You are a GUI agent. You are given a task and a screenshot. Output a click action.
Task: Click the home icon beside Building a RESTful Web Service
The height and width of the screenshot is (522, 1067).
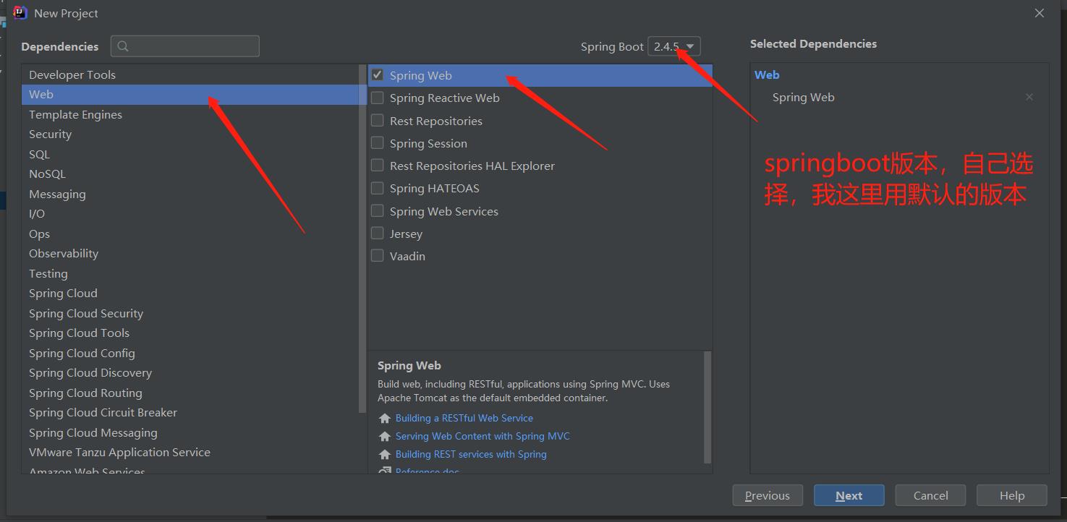(385, 419)
